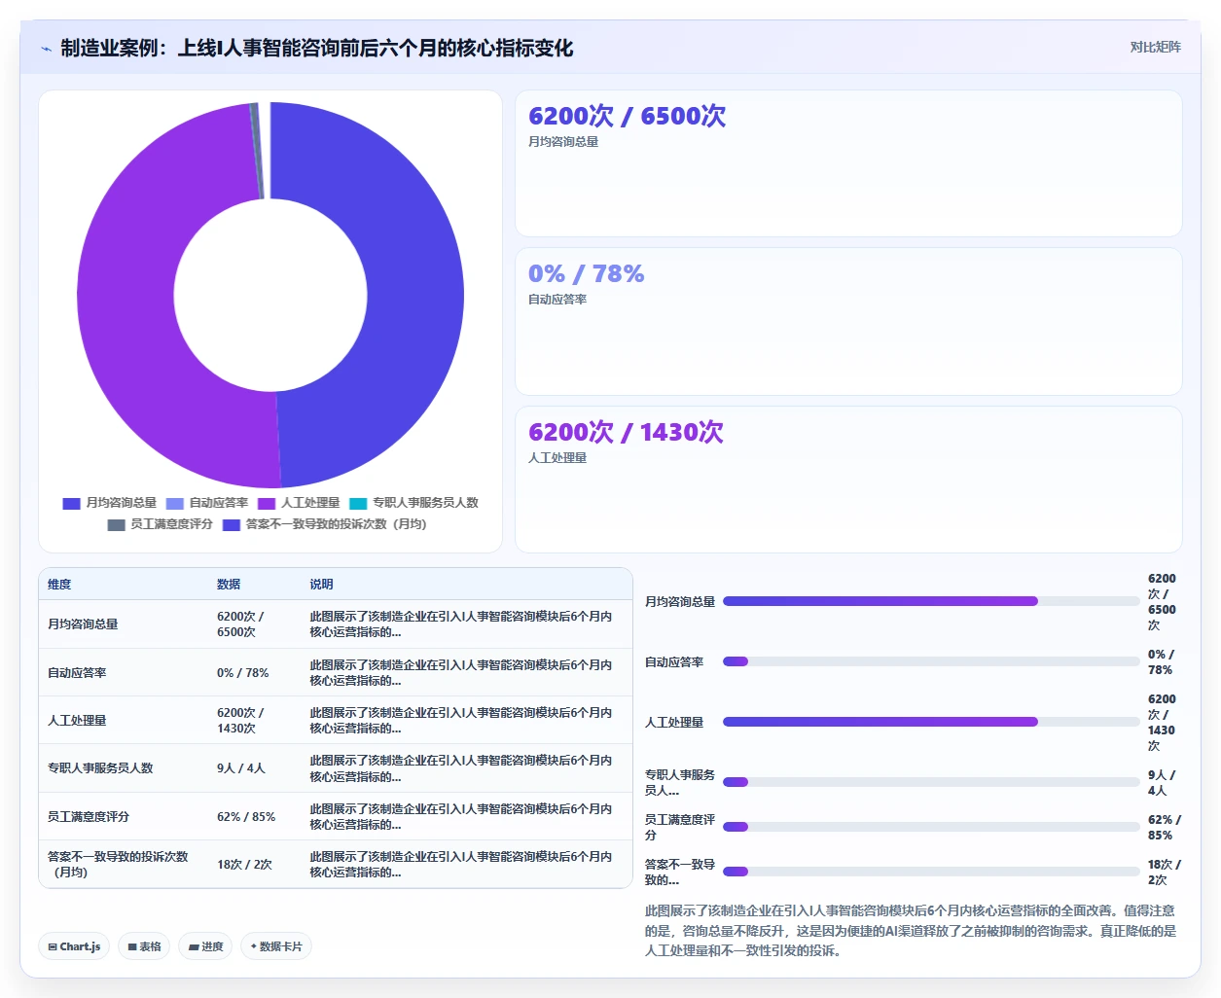This screenshot has width=1221, height=998.
Task: Click the big 6200次 / 1430次 card value
Action: 626,432
